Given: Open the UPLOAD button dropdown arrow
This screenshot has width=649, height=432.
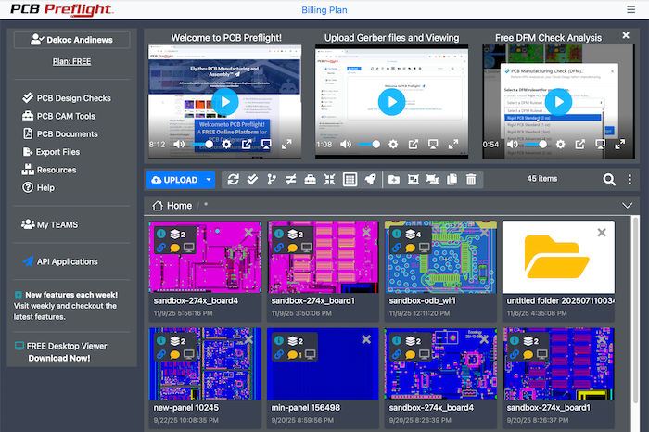Looking at the screenshot, I should coord(210,180).
